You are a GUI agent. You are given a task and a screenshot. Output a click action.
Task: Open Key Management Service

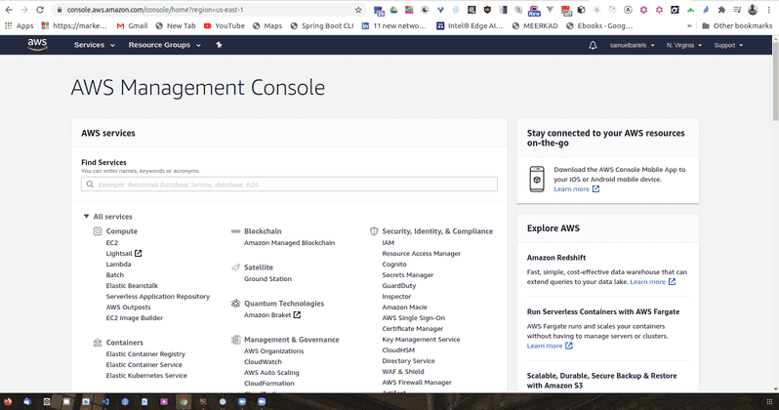click(x=421, y=340)
